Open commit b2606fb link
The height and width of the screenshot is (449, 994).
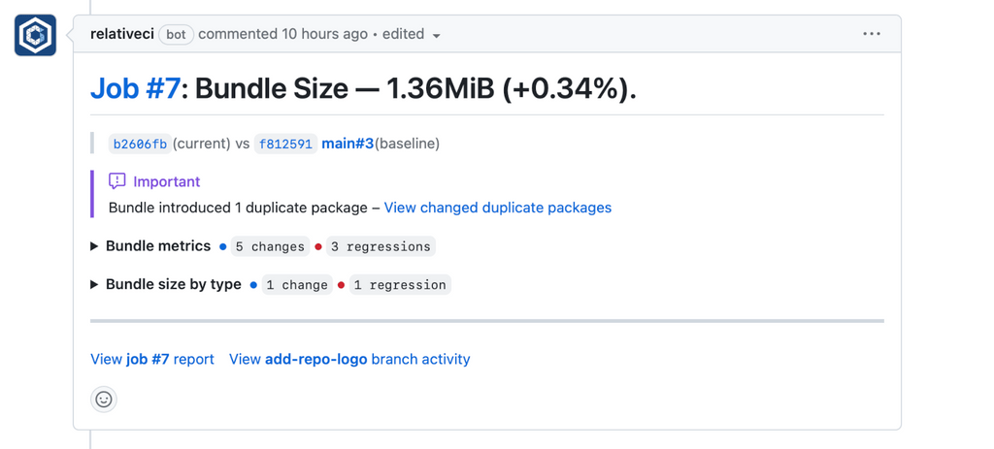coord(140,144)
